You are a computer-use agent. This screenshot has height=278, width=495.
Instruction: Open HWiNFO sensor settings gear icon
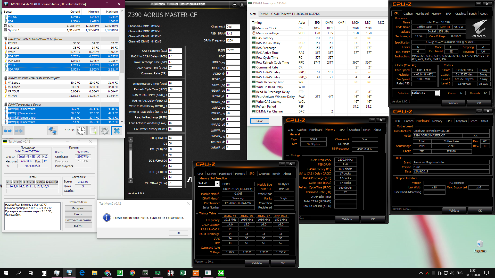coord(105,131)
